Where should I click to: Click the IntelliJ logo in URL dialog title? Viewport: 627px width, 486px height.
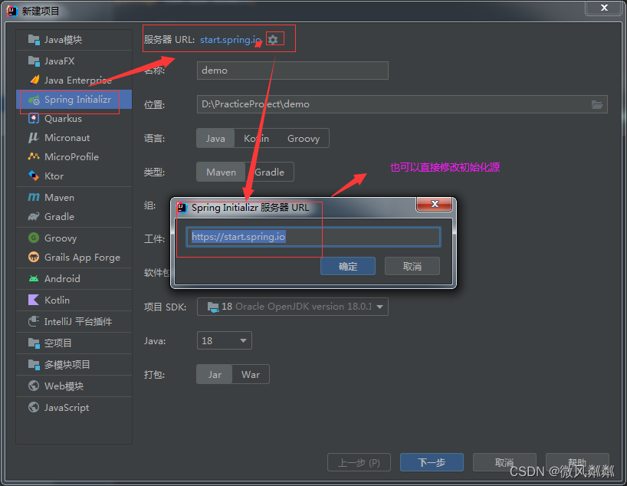(182, 207)
